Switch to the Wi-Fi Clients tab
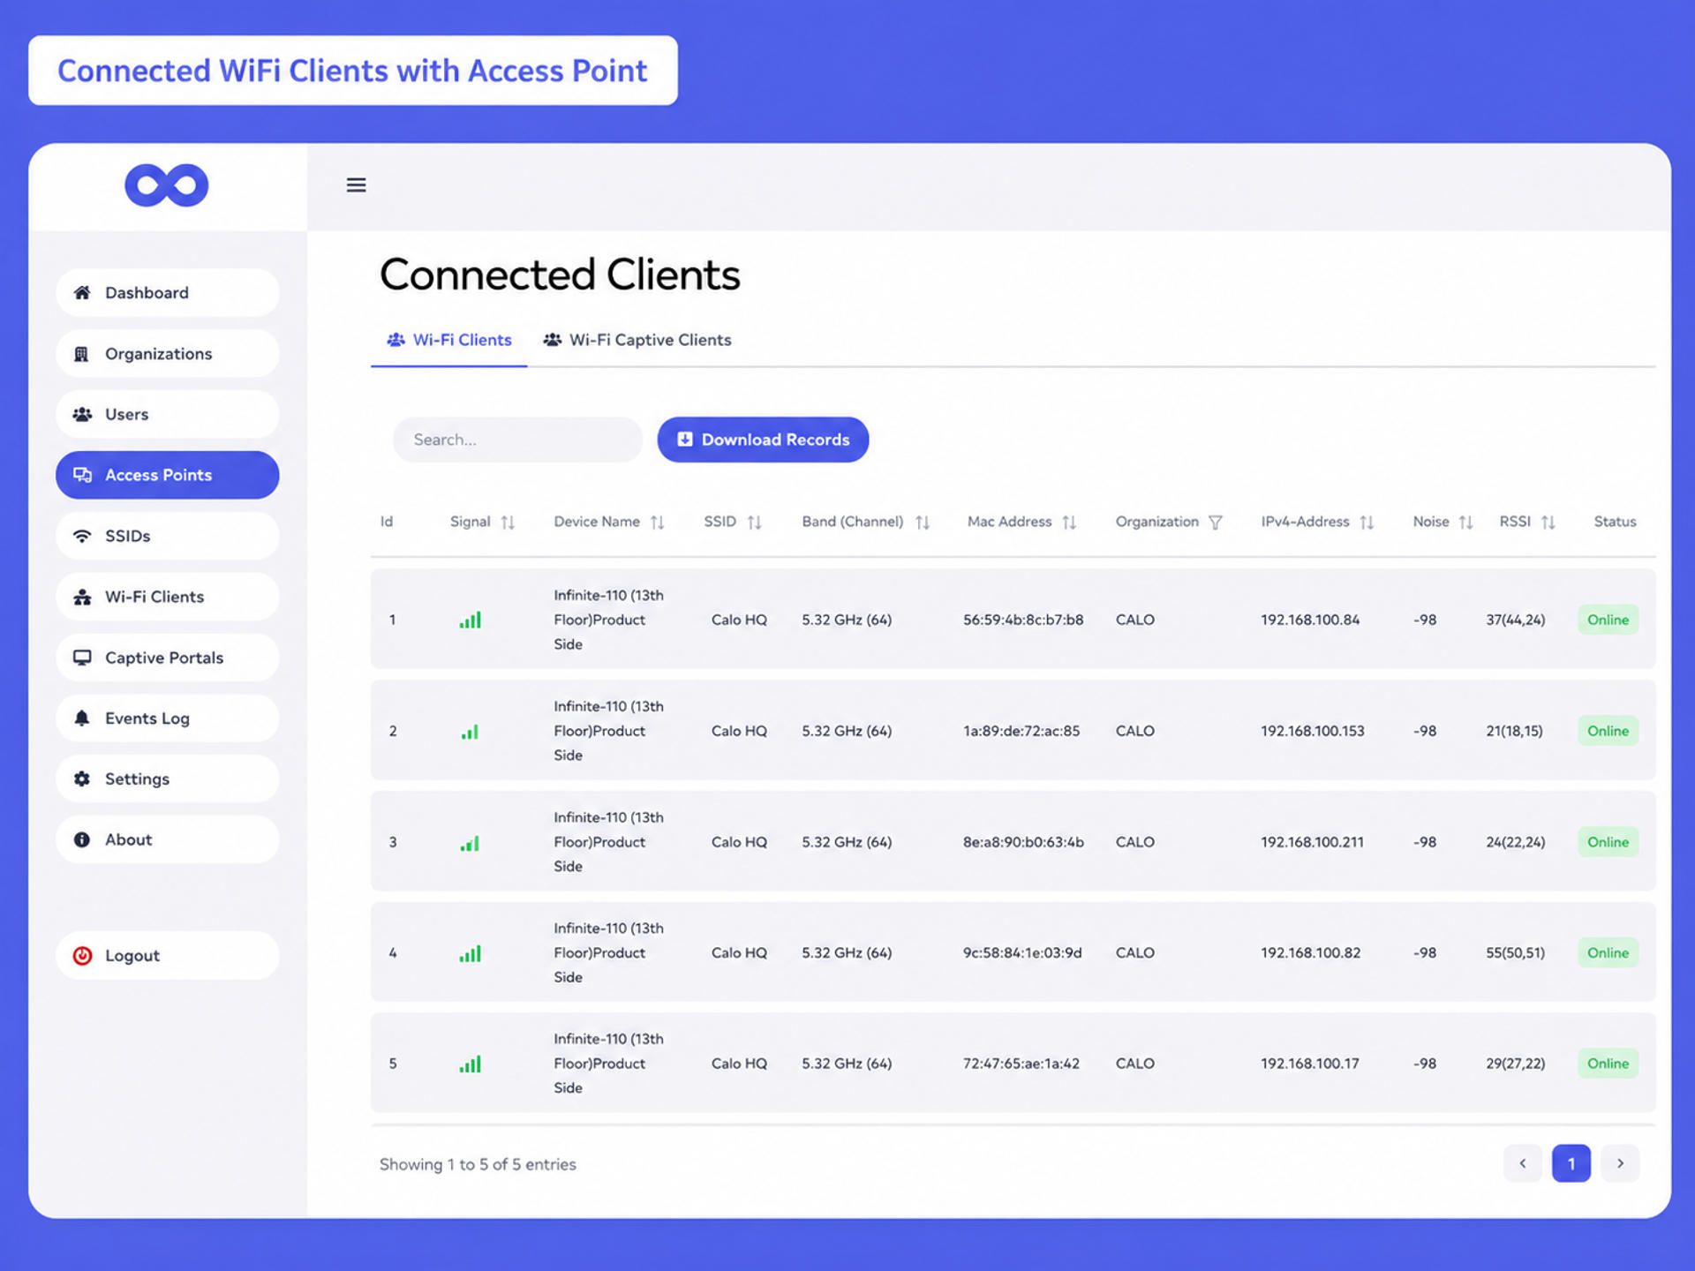The image size is (1695, 1271). [x=449, y=341]
